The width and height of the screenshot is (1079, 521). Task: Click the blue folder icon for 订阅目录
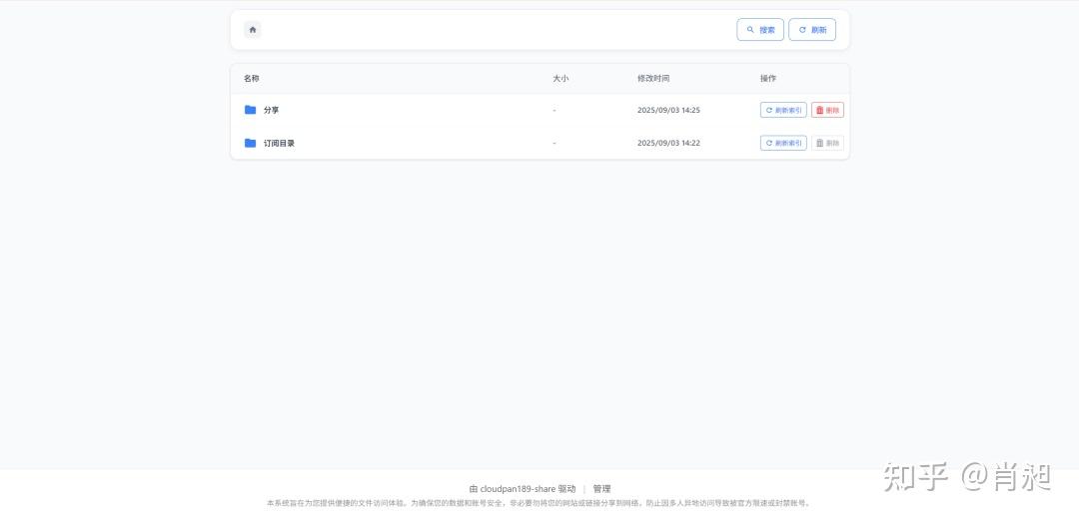pos(251,143)
